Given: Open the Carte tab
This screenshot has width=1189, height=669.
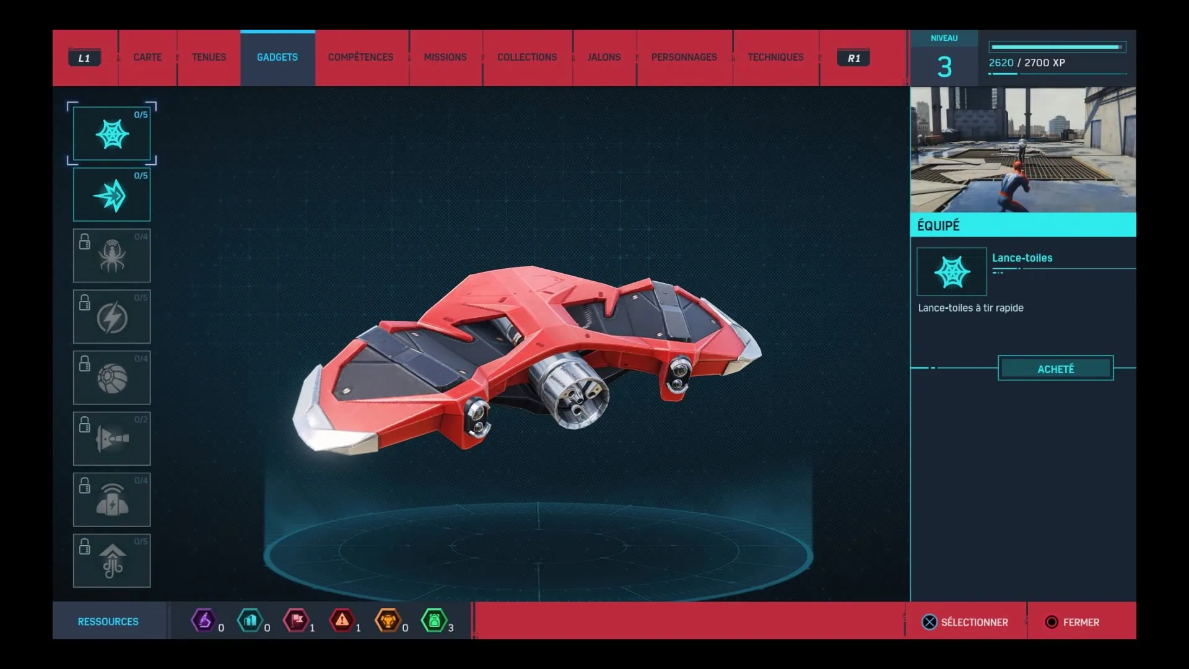Looking at the screenshot, I should 147,58.
